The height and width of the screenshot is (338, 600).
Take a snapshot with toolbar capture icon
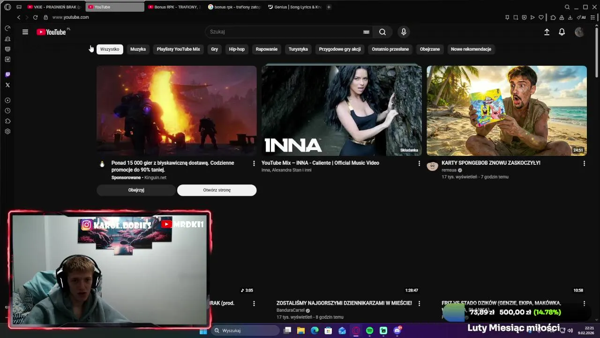click(516, 17)
